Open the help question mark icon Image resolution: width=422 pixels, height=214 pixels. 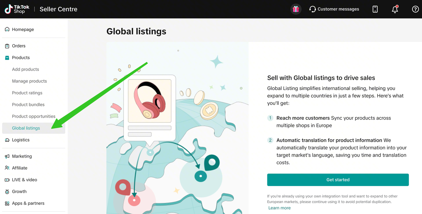coord(415,9)
